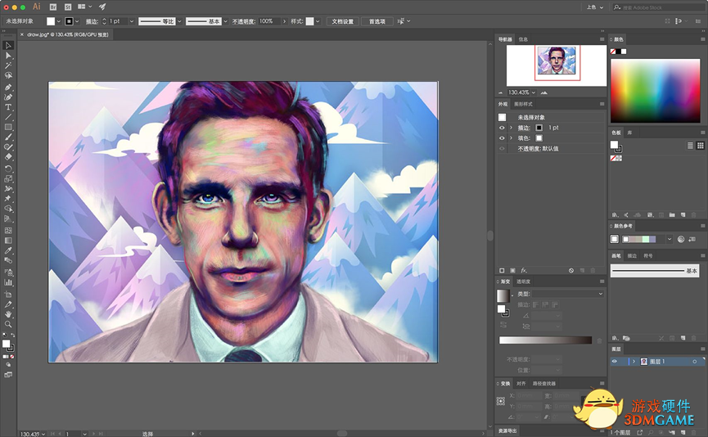Screen dimensions: 708x437
Task: Swap fill and stroke in the toolbar
Action: [x=12, y=335]
